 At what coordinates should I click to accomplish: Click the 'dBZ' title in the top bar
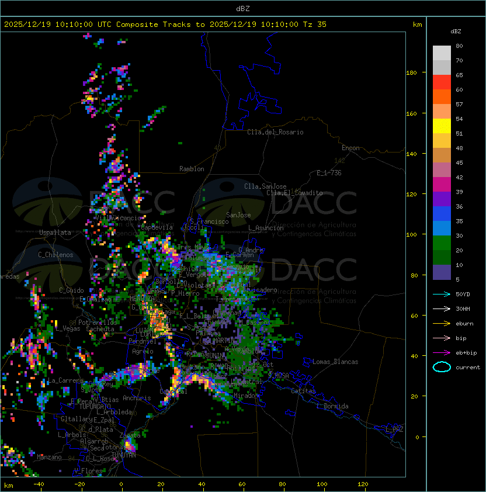coord(243,9)
